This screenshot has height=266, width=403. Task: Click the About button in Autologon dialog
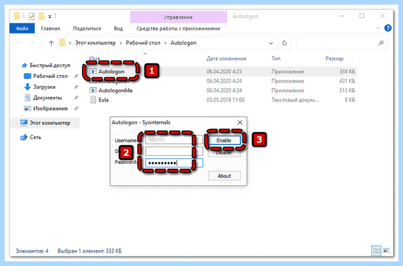pos(224,176)
